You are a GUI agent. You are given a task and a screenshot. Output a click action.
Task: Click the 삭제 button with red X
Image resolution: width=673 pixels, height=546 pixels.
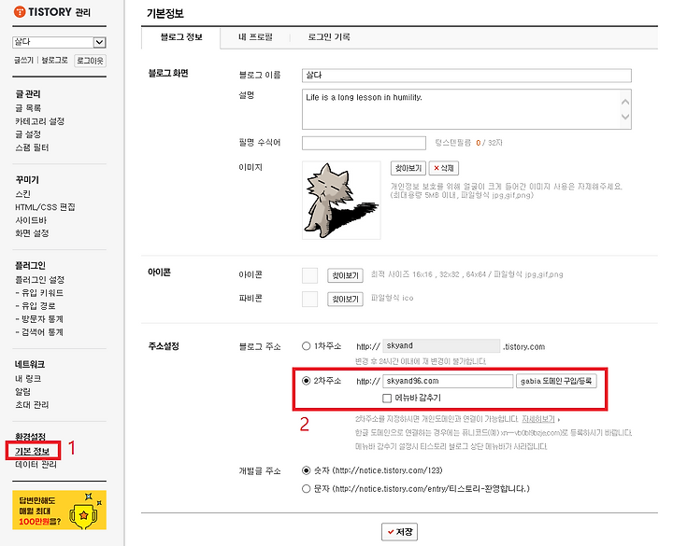point(444,168)
